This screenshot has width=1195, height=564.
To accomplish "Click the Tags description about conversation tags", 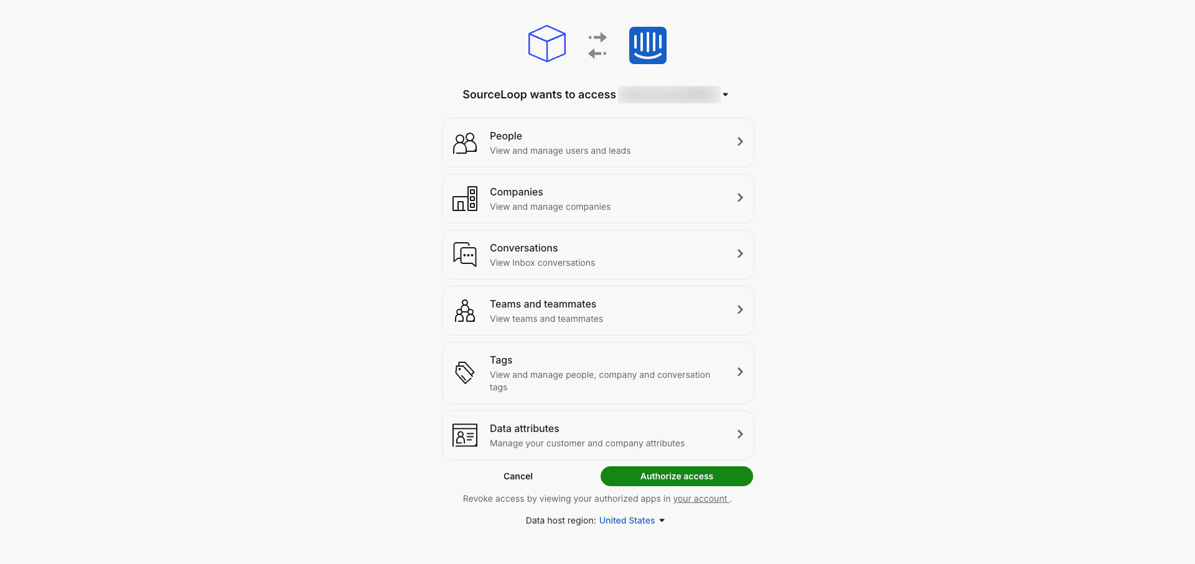I will click(600, 381).
